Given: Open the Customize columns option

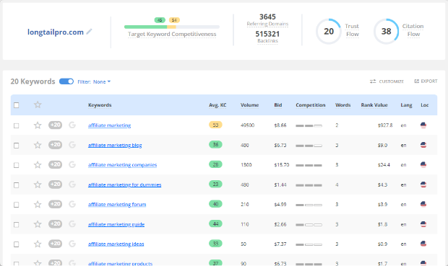Looking at the screenshot, I should (x=387, y=81).
